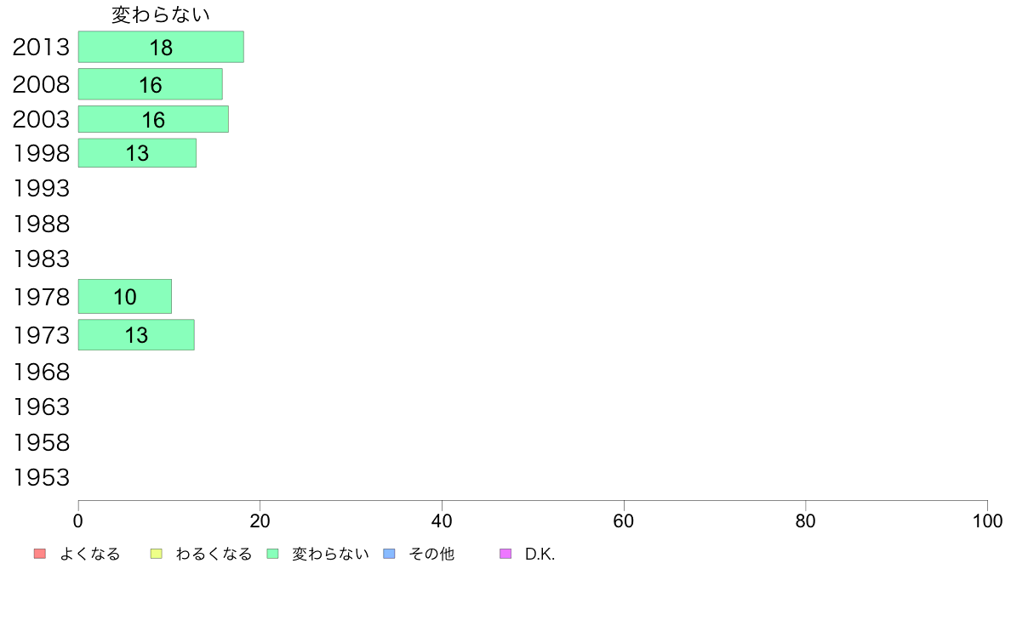
Task: Click the 1953 year axis label
Action: pyautogui.click(x=41, y=478)
